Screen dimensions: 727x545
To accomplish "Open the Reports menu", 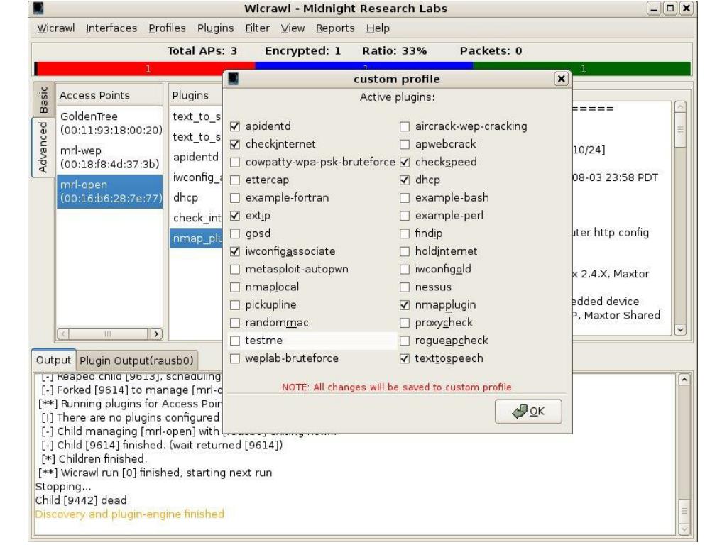I will (x=335, y=28).
